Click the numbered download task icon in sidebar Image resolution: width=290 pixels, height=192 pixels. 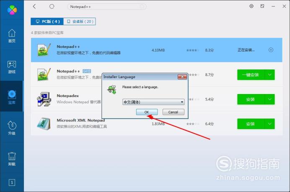[x=12, y=183]
